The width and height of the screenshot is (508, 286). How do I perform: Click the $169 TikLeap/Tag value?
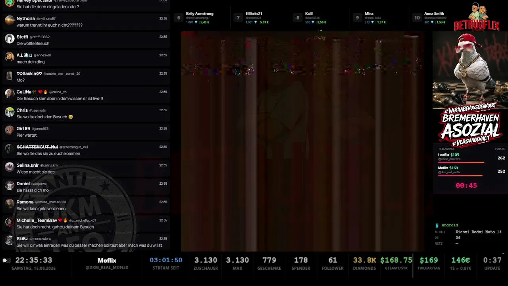429,260
